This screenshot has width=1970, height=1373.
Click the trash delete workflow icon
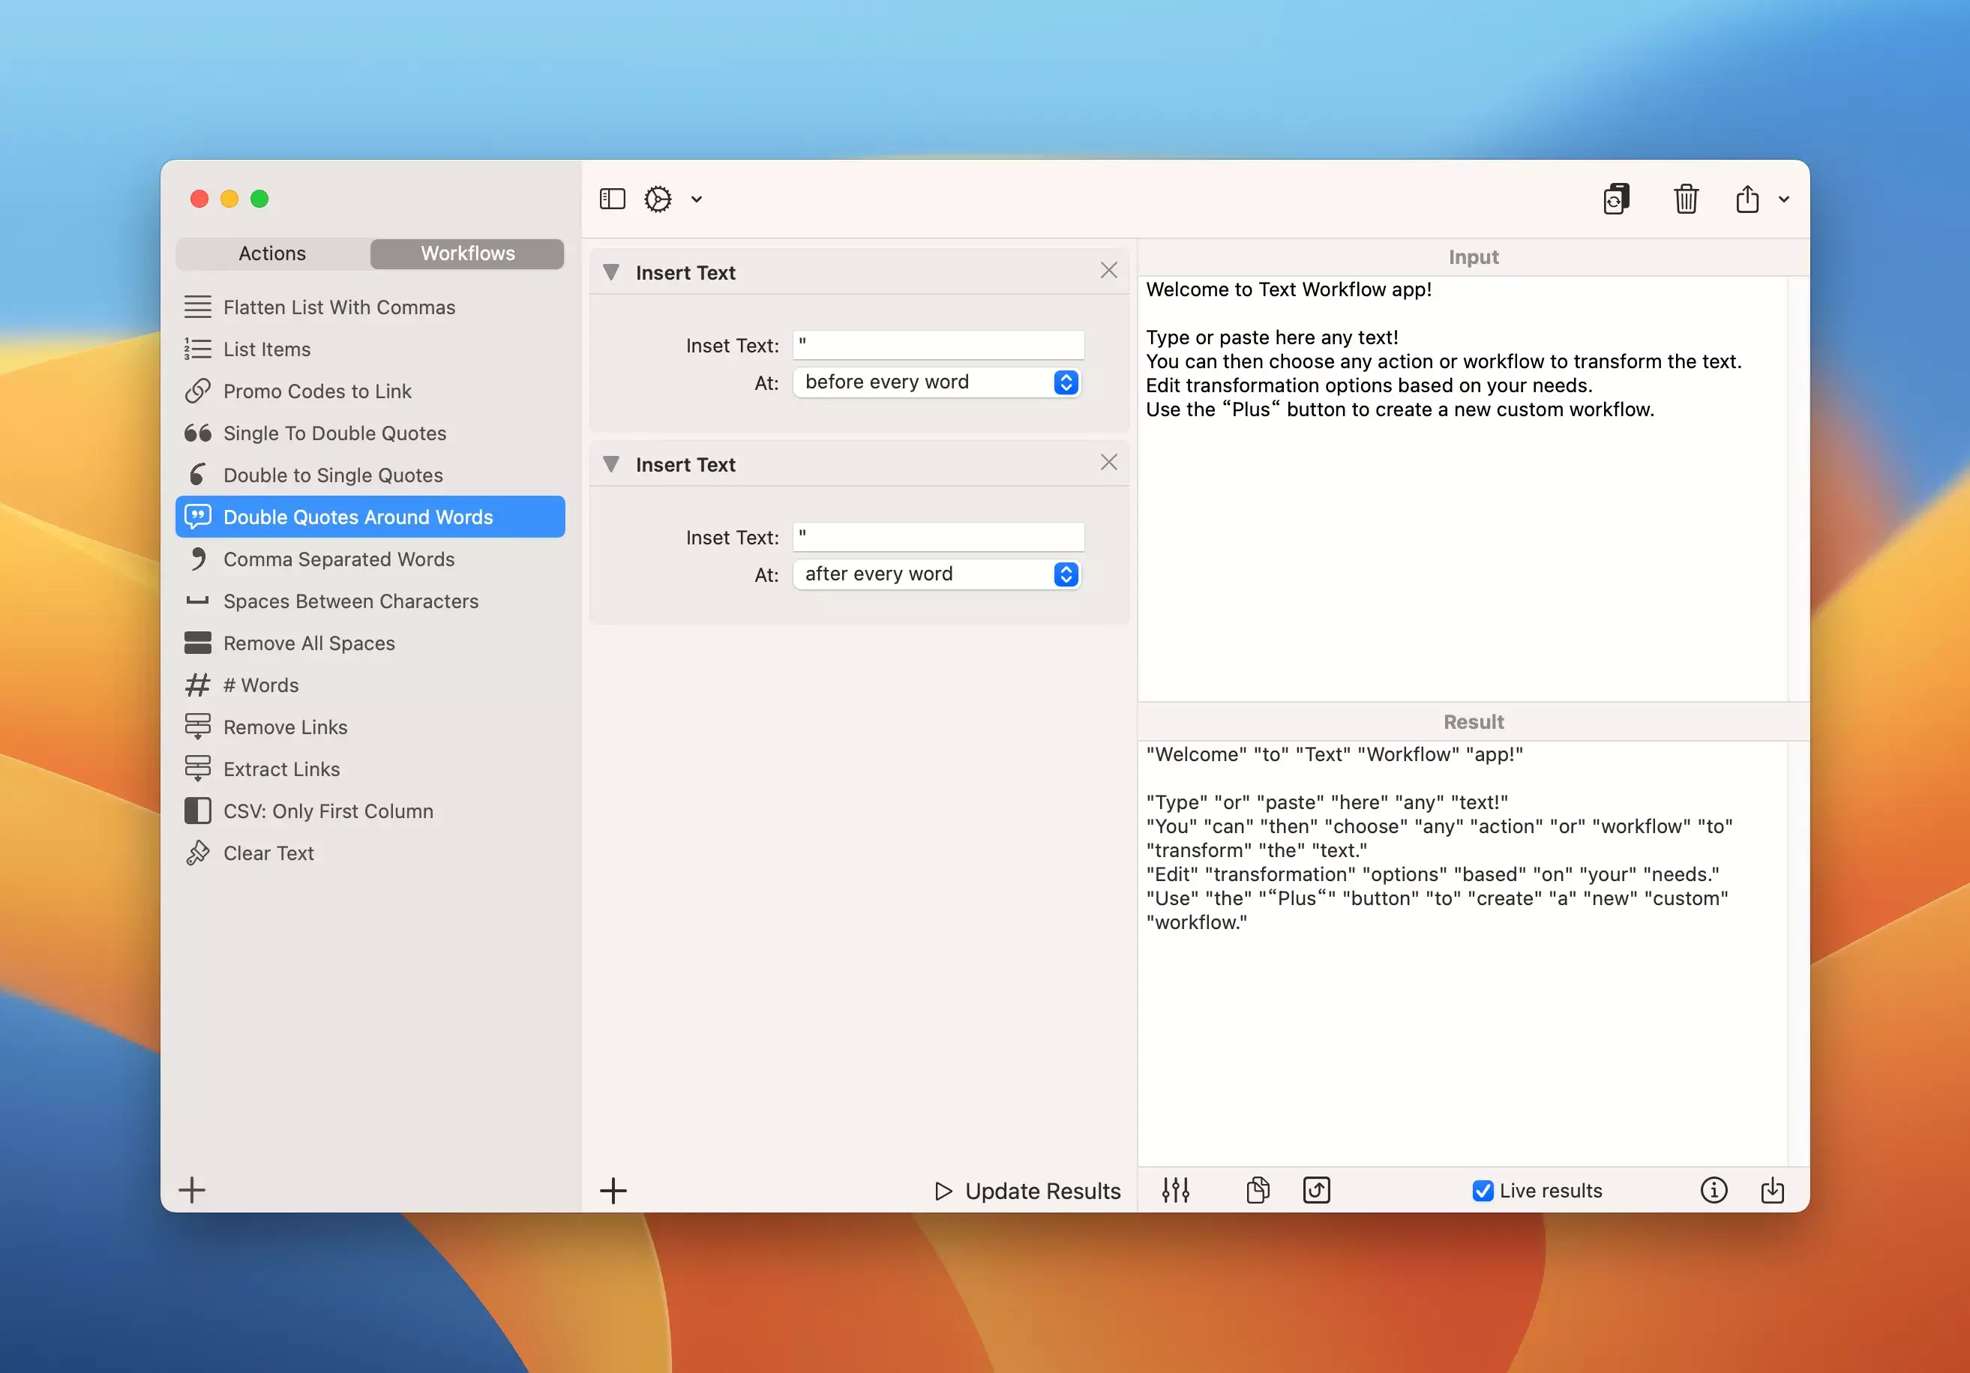1685,199
